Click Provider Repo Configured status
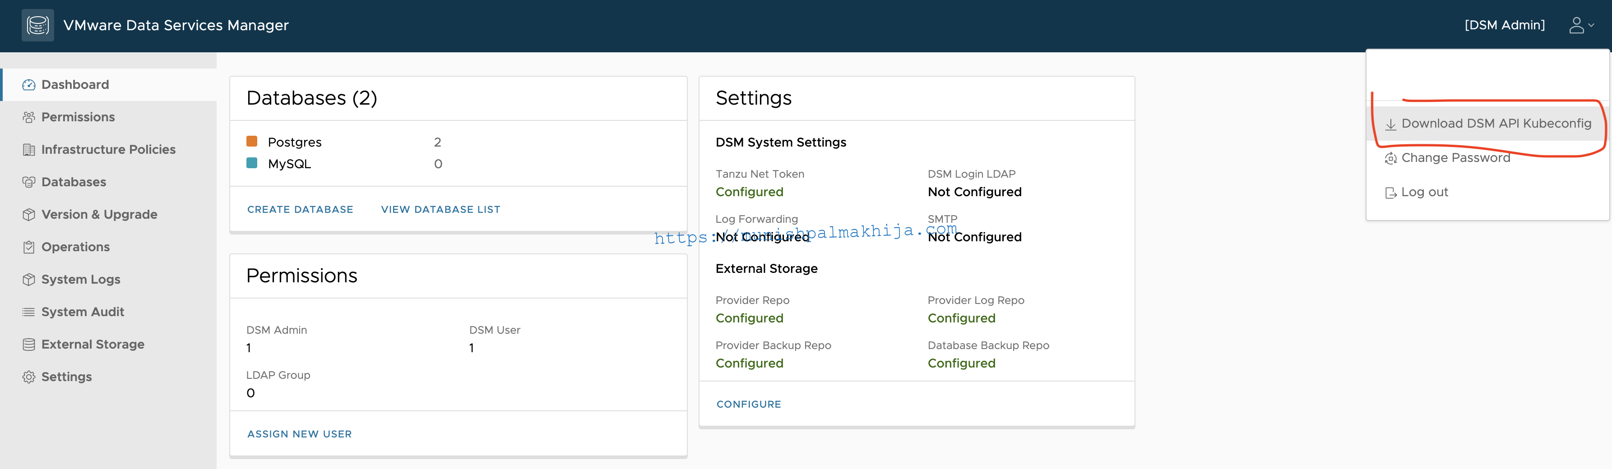The width and height of the screenshot is (1612, 469). (x=750, y=318)
